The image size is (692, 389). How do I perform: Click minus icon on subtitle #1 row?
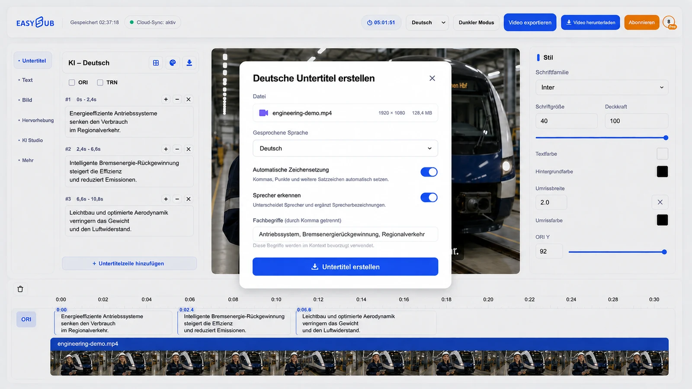click(x=177, y=99)
